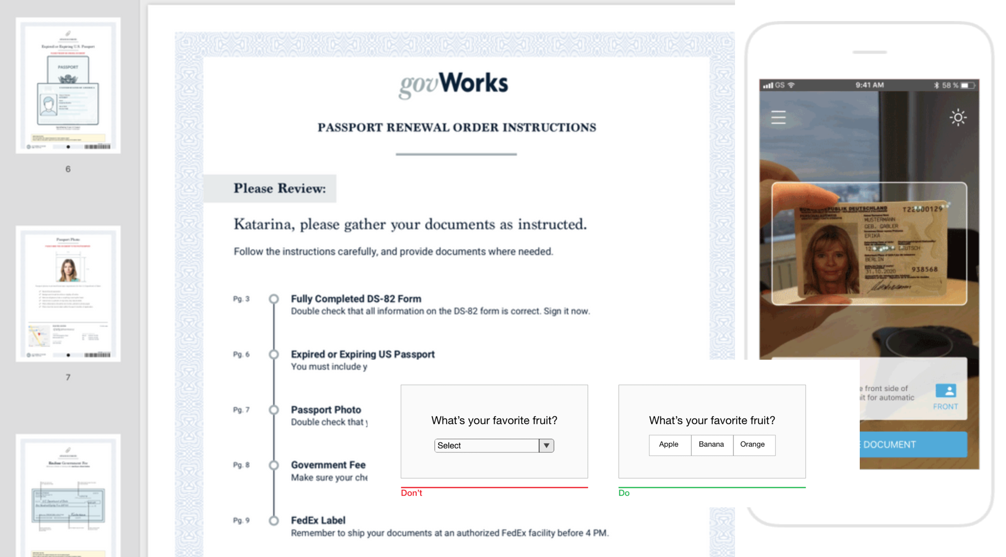
Task: Click Expired or Expiring US Passport heading
Action: tap(363, 354)
